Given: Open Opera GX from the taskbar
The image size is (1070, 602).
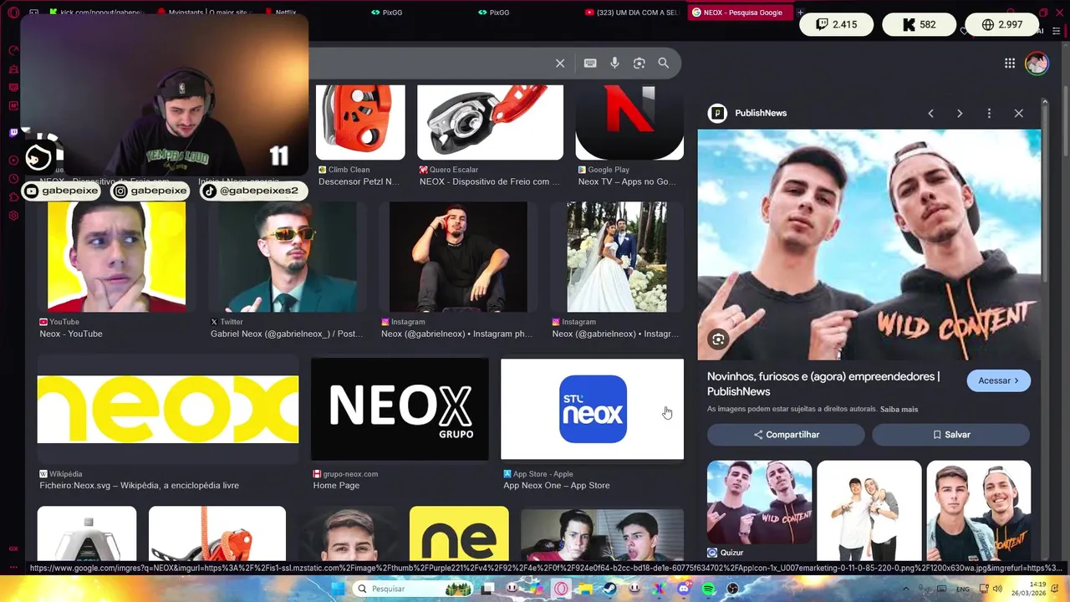Looking at the screenshot, I should coord(561,589).
